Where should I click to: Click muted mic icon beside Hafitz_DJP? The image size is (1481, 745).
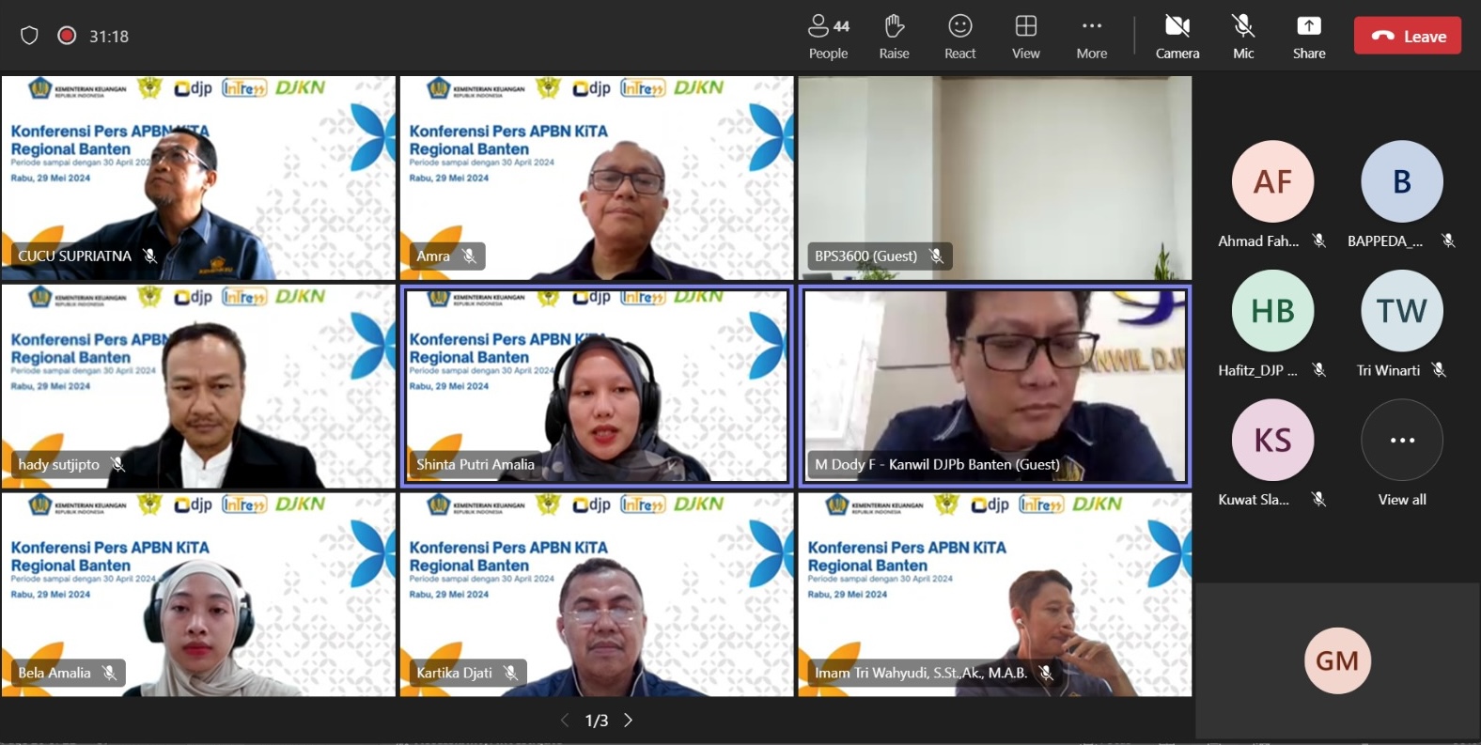tap(1319, 370)
